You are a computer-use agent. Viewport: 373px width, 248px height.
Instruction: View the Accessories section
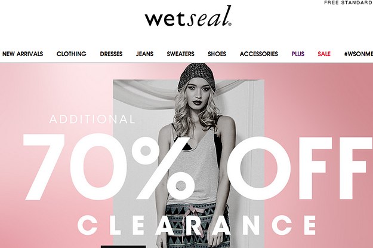tap(259, 54)
